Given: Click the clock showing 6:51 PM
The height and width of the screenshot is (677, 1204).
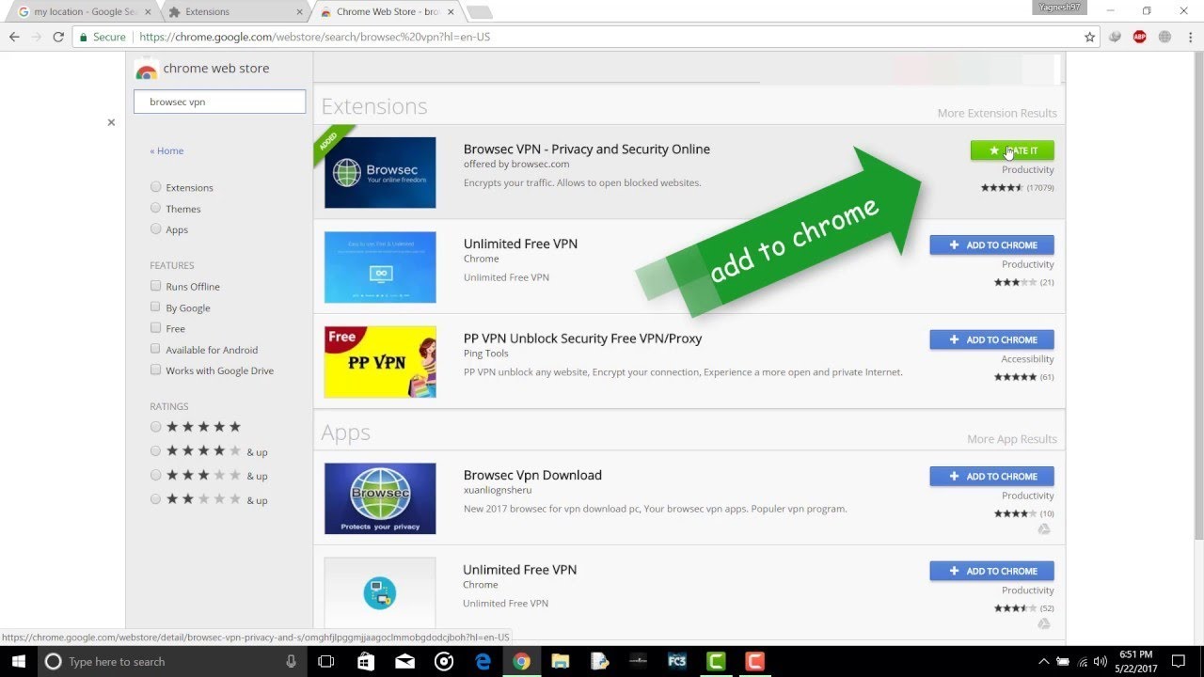Looking at the screenshot, I should tap(1138, 653).
